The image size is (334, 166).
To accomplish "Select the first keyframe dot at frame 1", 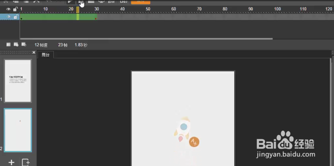I will (22, 19).
